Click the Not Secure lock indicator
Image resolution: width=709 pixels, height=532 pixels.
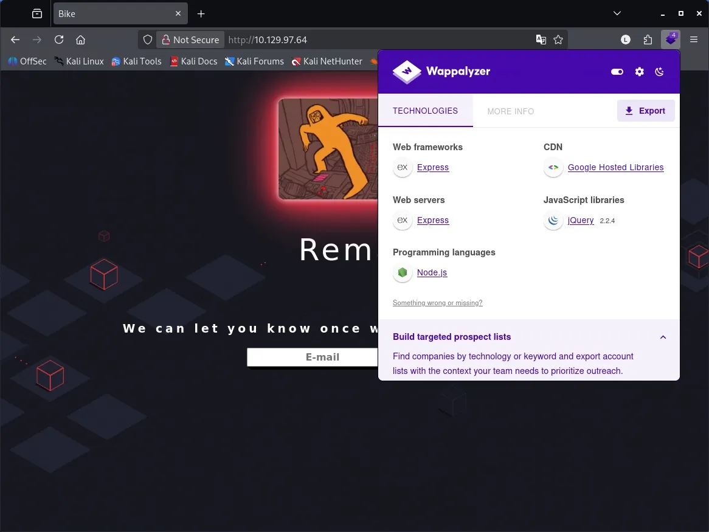tap(190, 40)
